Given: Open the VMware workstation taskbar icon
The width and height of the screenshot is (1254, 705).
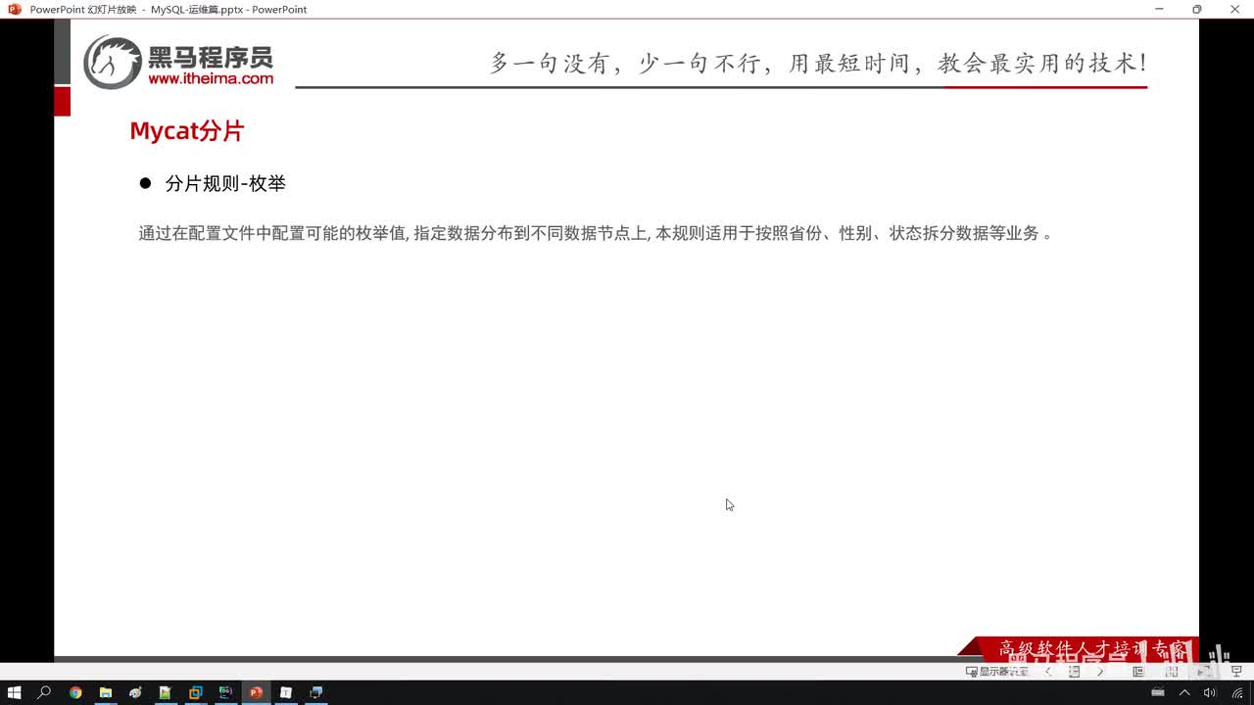Looking at the screenshot, I should click(x=195, y=692).
